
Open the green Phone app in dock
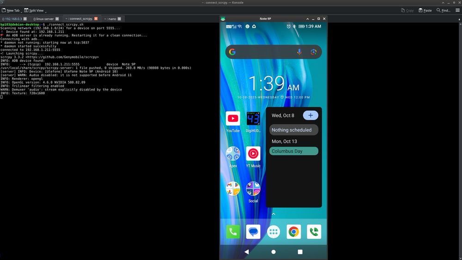click(x=233, y=232)
